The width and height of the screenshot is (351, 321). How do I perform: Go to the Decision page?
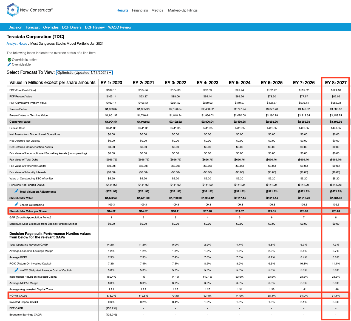15,27
